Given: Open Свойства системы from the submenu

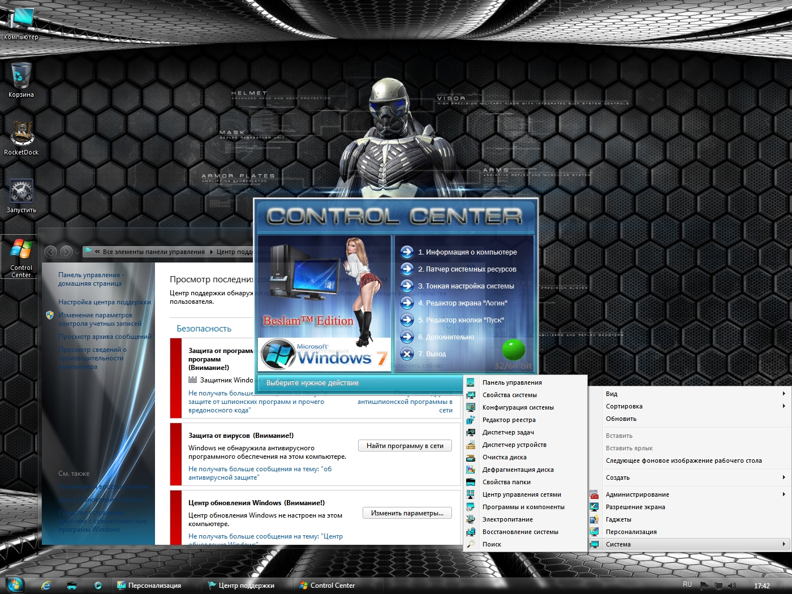Looking at the screenshot, I should point(510,395).
